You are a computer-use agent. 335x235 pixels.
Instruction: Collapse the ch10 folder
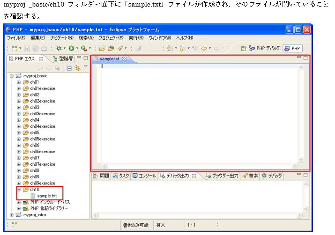point(19,190)
